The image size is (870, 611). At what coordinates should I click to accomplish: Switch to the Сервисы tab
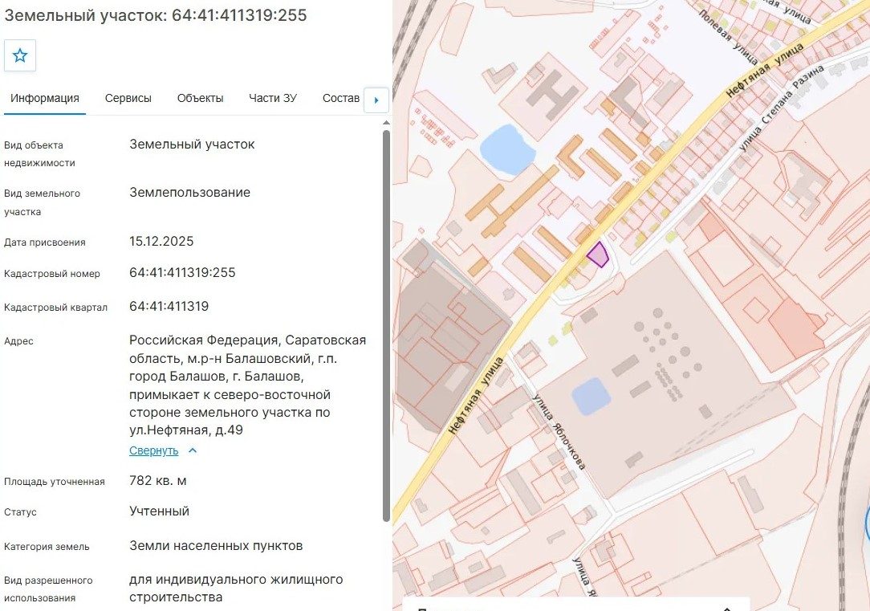pos(128,98)
